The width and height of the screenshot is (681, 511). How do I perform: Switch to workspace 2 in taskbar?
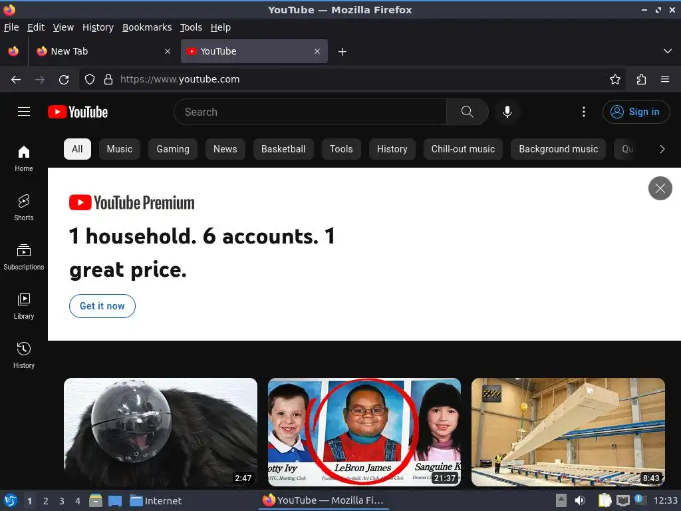(46, 501)
